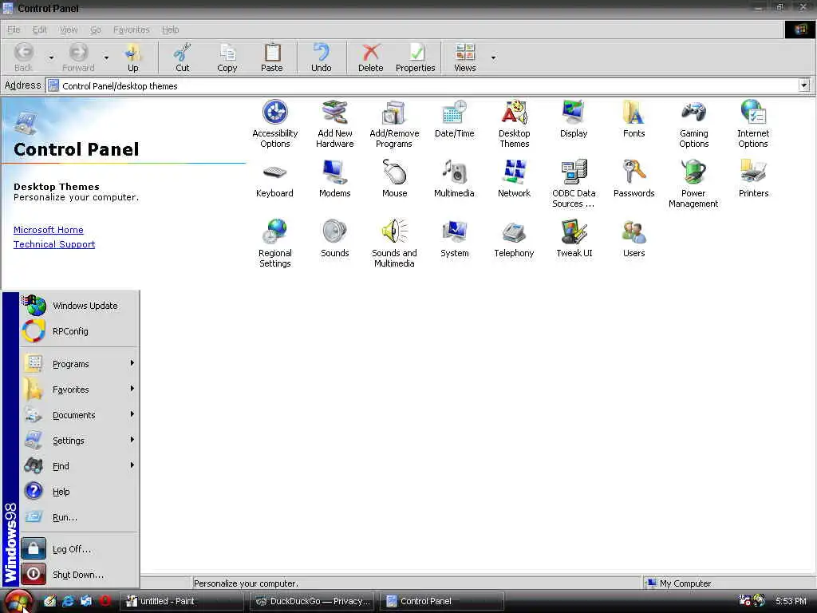Select Add/Remove Programs icon
817x613 pixels.
pyautogui.click(x=394, y=124)
